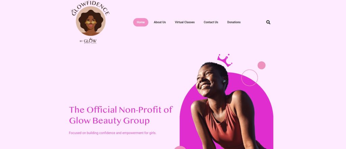Select the Home menu item

pos(141,22)
